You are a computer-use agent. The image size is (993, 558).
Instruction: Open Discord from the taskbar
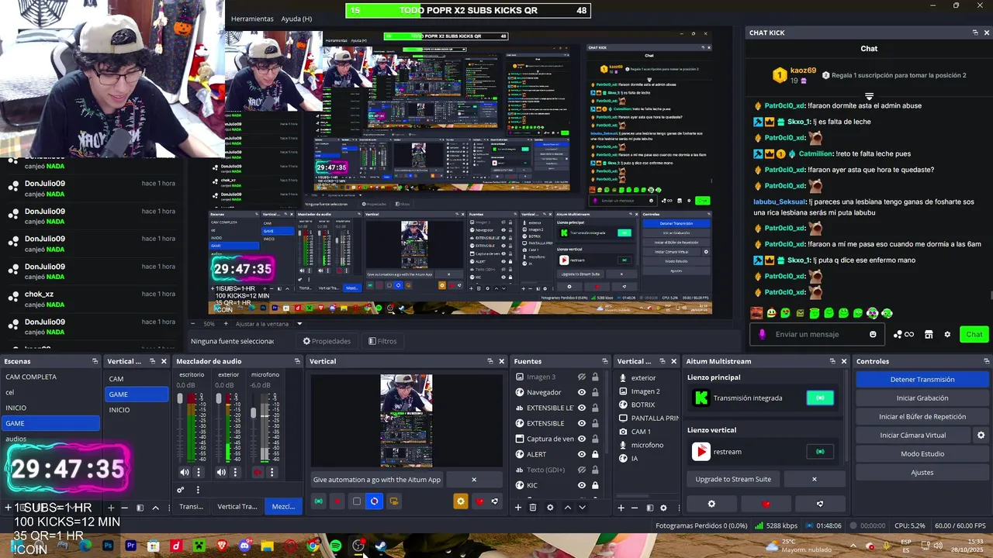244,546
